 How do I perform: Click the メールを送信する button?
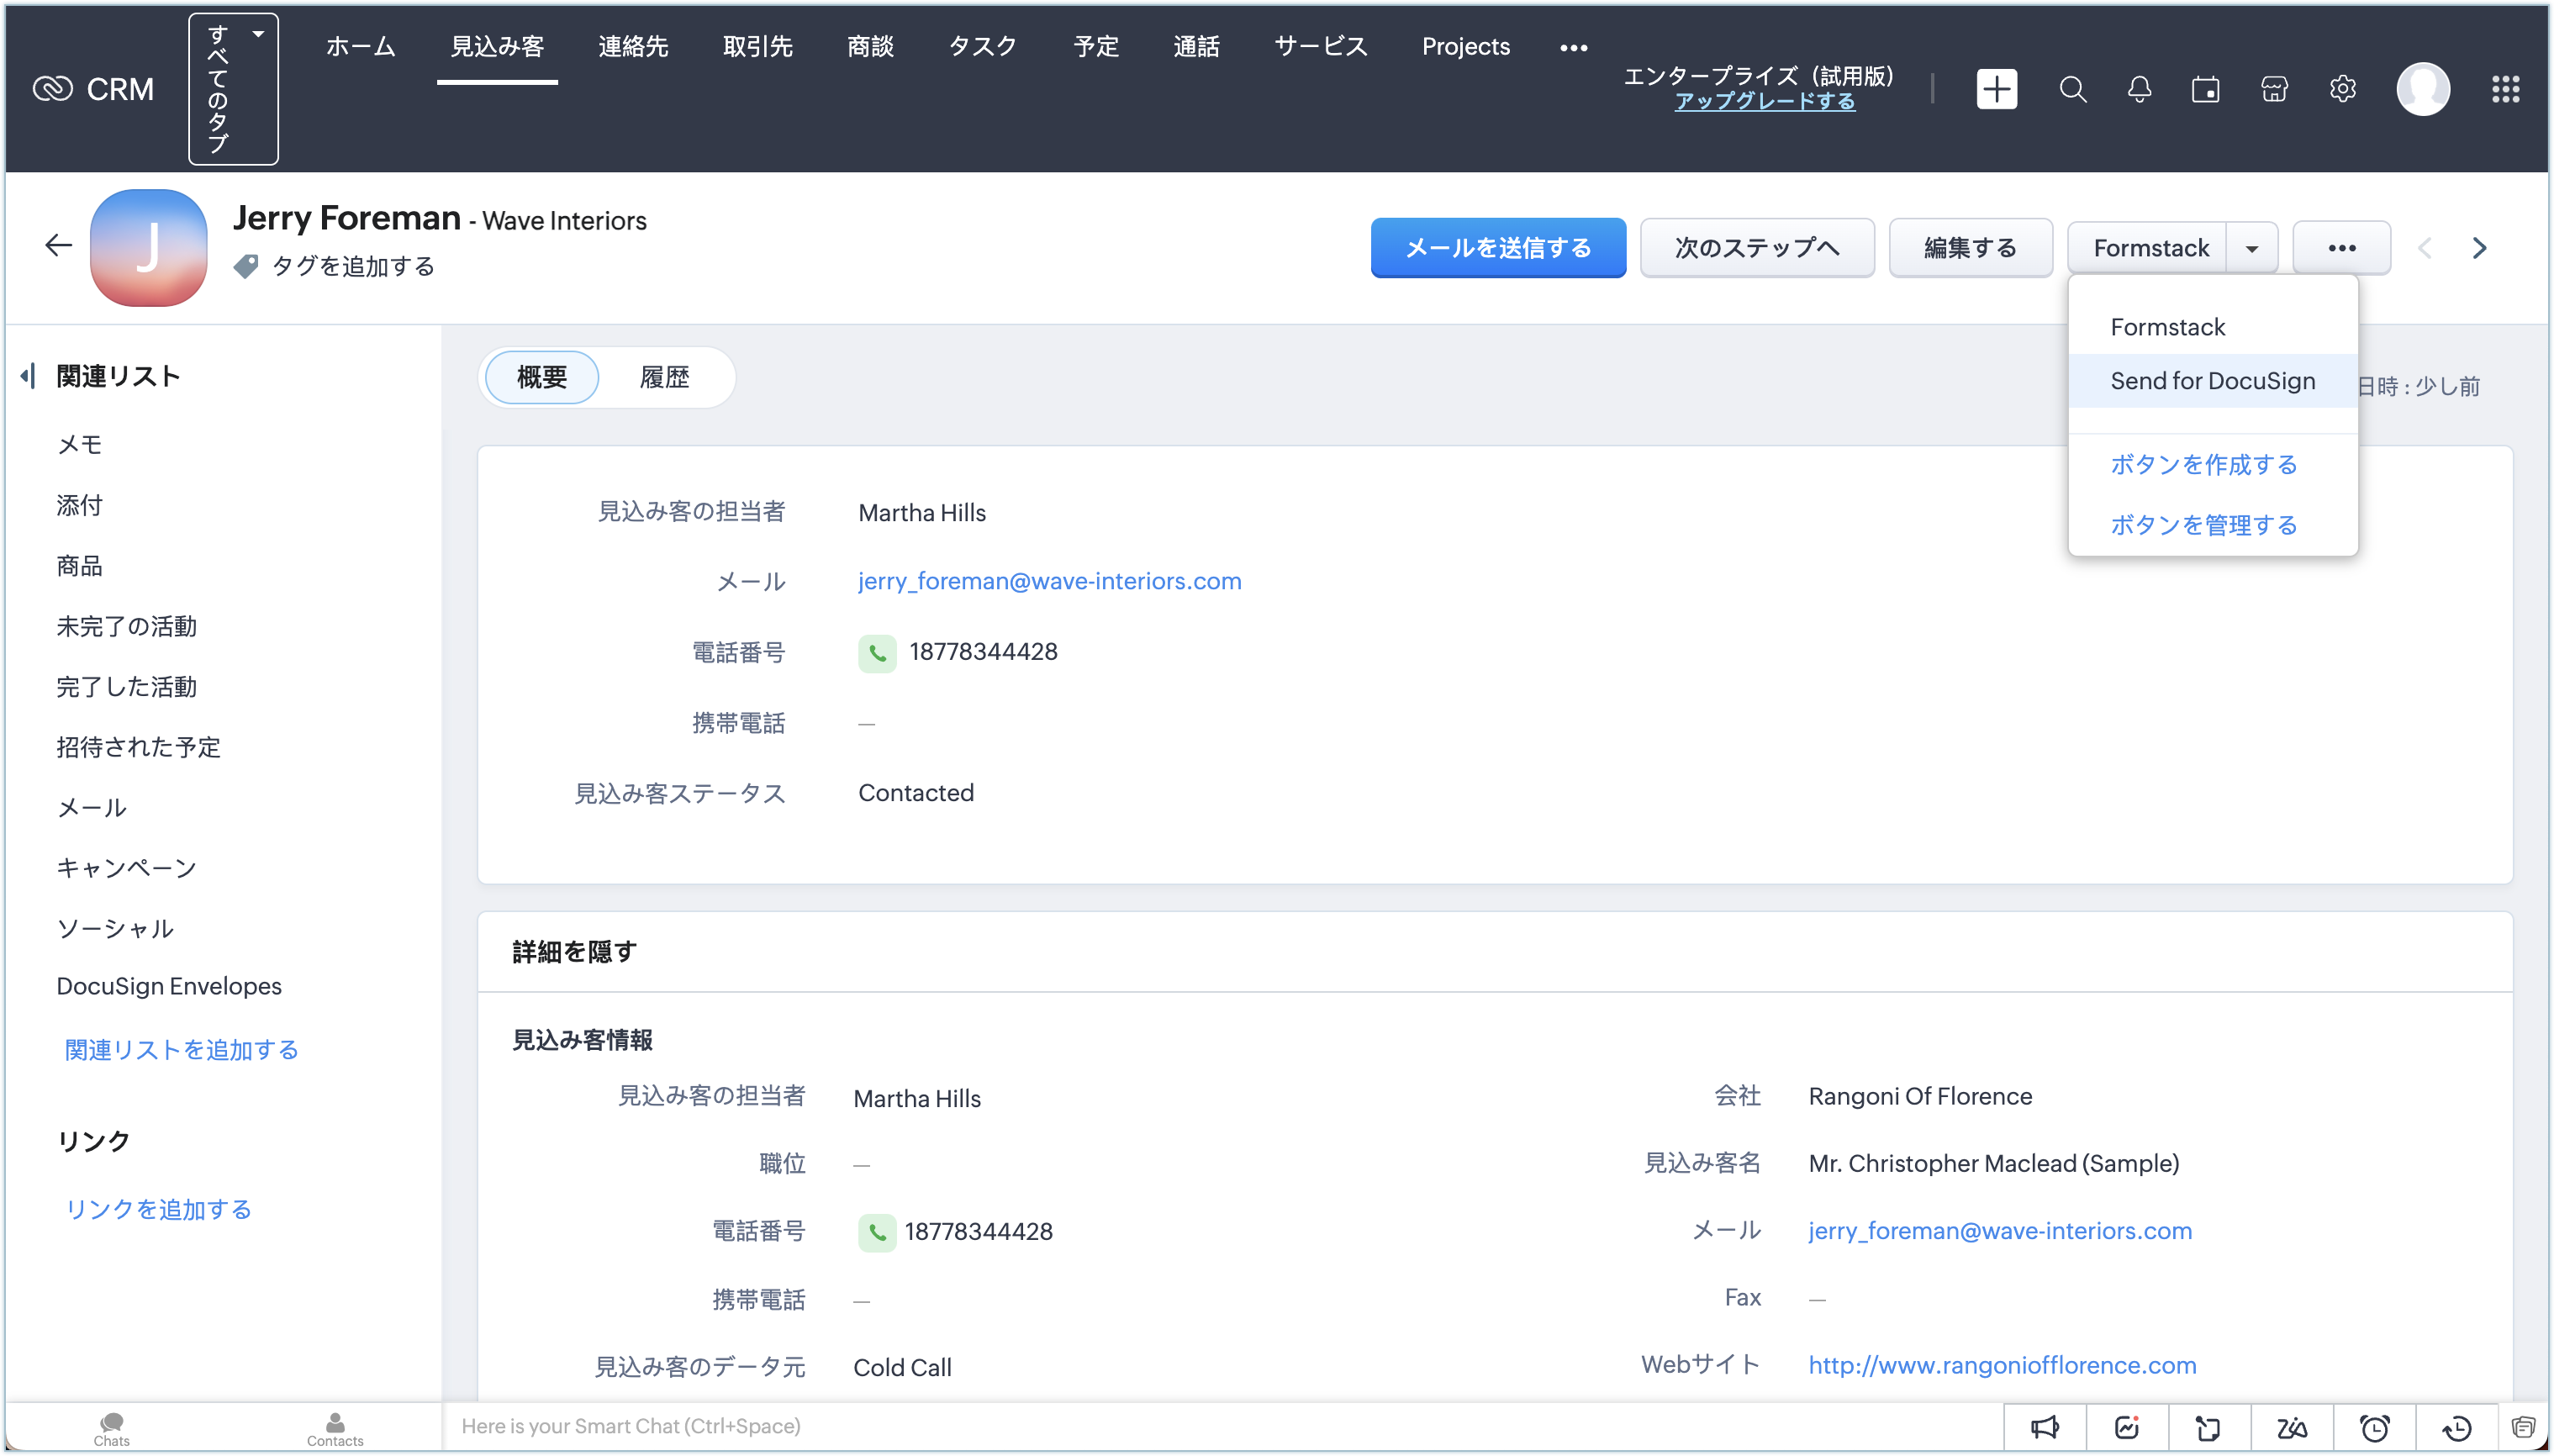point(1497,248)
